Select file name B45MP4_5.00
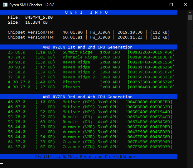 click(x=39, y=17)
